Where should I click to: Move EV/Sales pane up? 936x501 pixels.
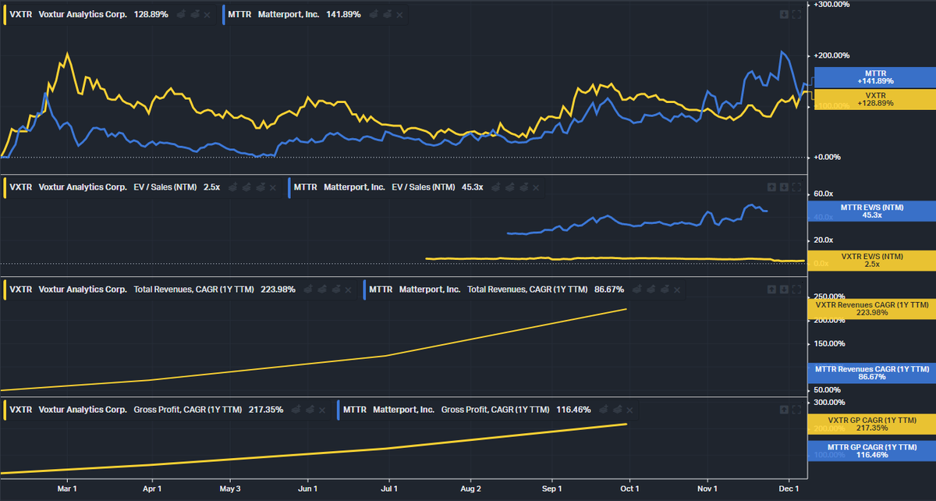pos(771,187)
